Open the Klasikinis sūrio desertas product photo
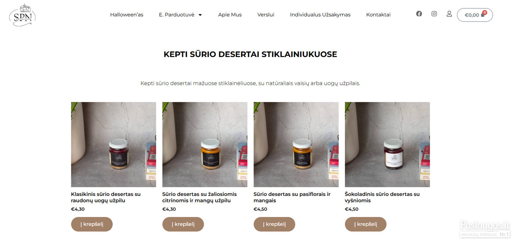This screenshot has width=519, height=246. (114, 144)
